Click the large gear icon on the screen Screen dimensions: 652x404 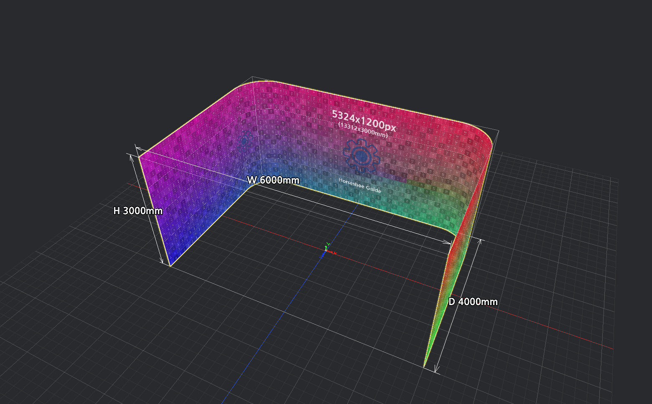pos(361,156)
